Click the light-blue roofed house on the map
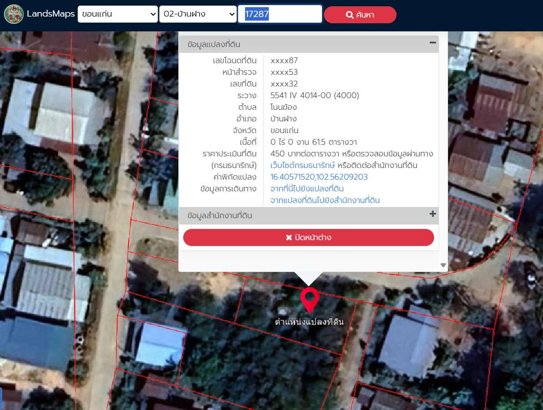The width and height of the screenshot is (543, 410). (160, 344)
